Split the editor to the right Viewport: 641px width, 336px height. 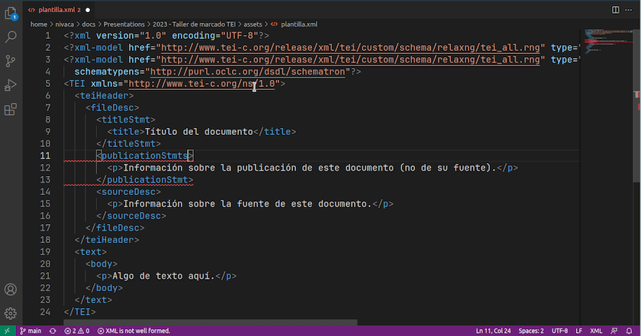[616, 9]
